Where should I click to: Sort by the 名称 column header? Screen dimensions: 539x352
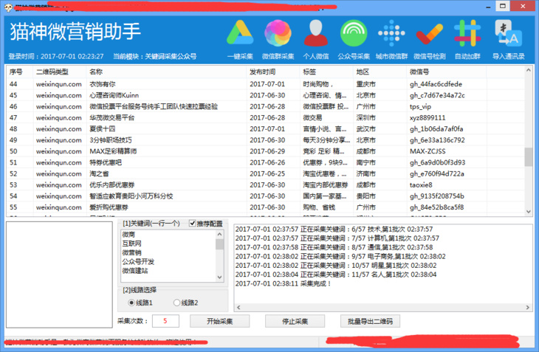(x=166, y=72)
